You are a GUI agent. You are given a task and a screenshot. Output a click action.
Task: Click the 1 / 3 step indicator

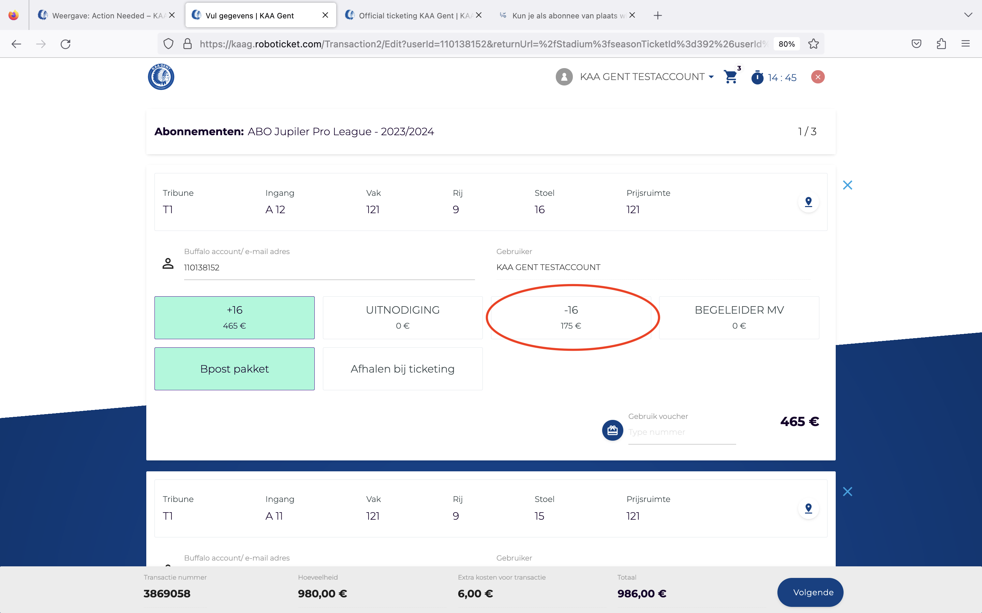(807, 131)
